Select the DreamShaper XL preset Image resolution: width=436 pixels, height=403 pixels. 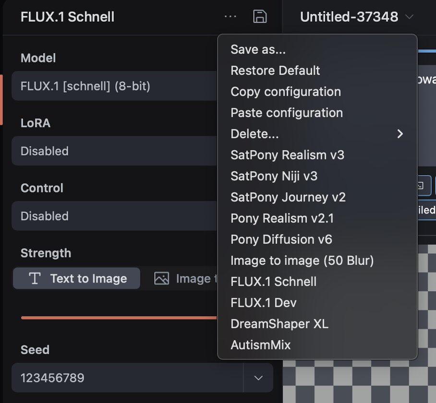pyautogui.click(x=279, y=324)
